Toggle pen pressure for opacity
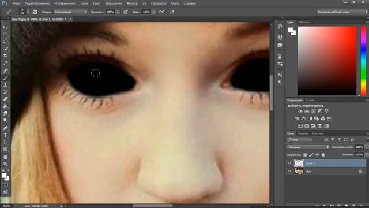Viewport: 369px width, 208px height. point(126,12)
